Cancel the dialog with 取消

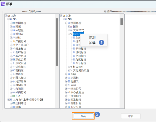point(131,116)
